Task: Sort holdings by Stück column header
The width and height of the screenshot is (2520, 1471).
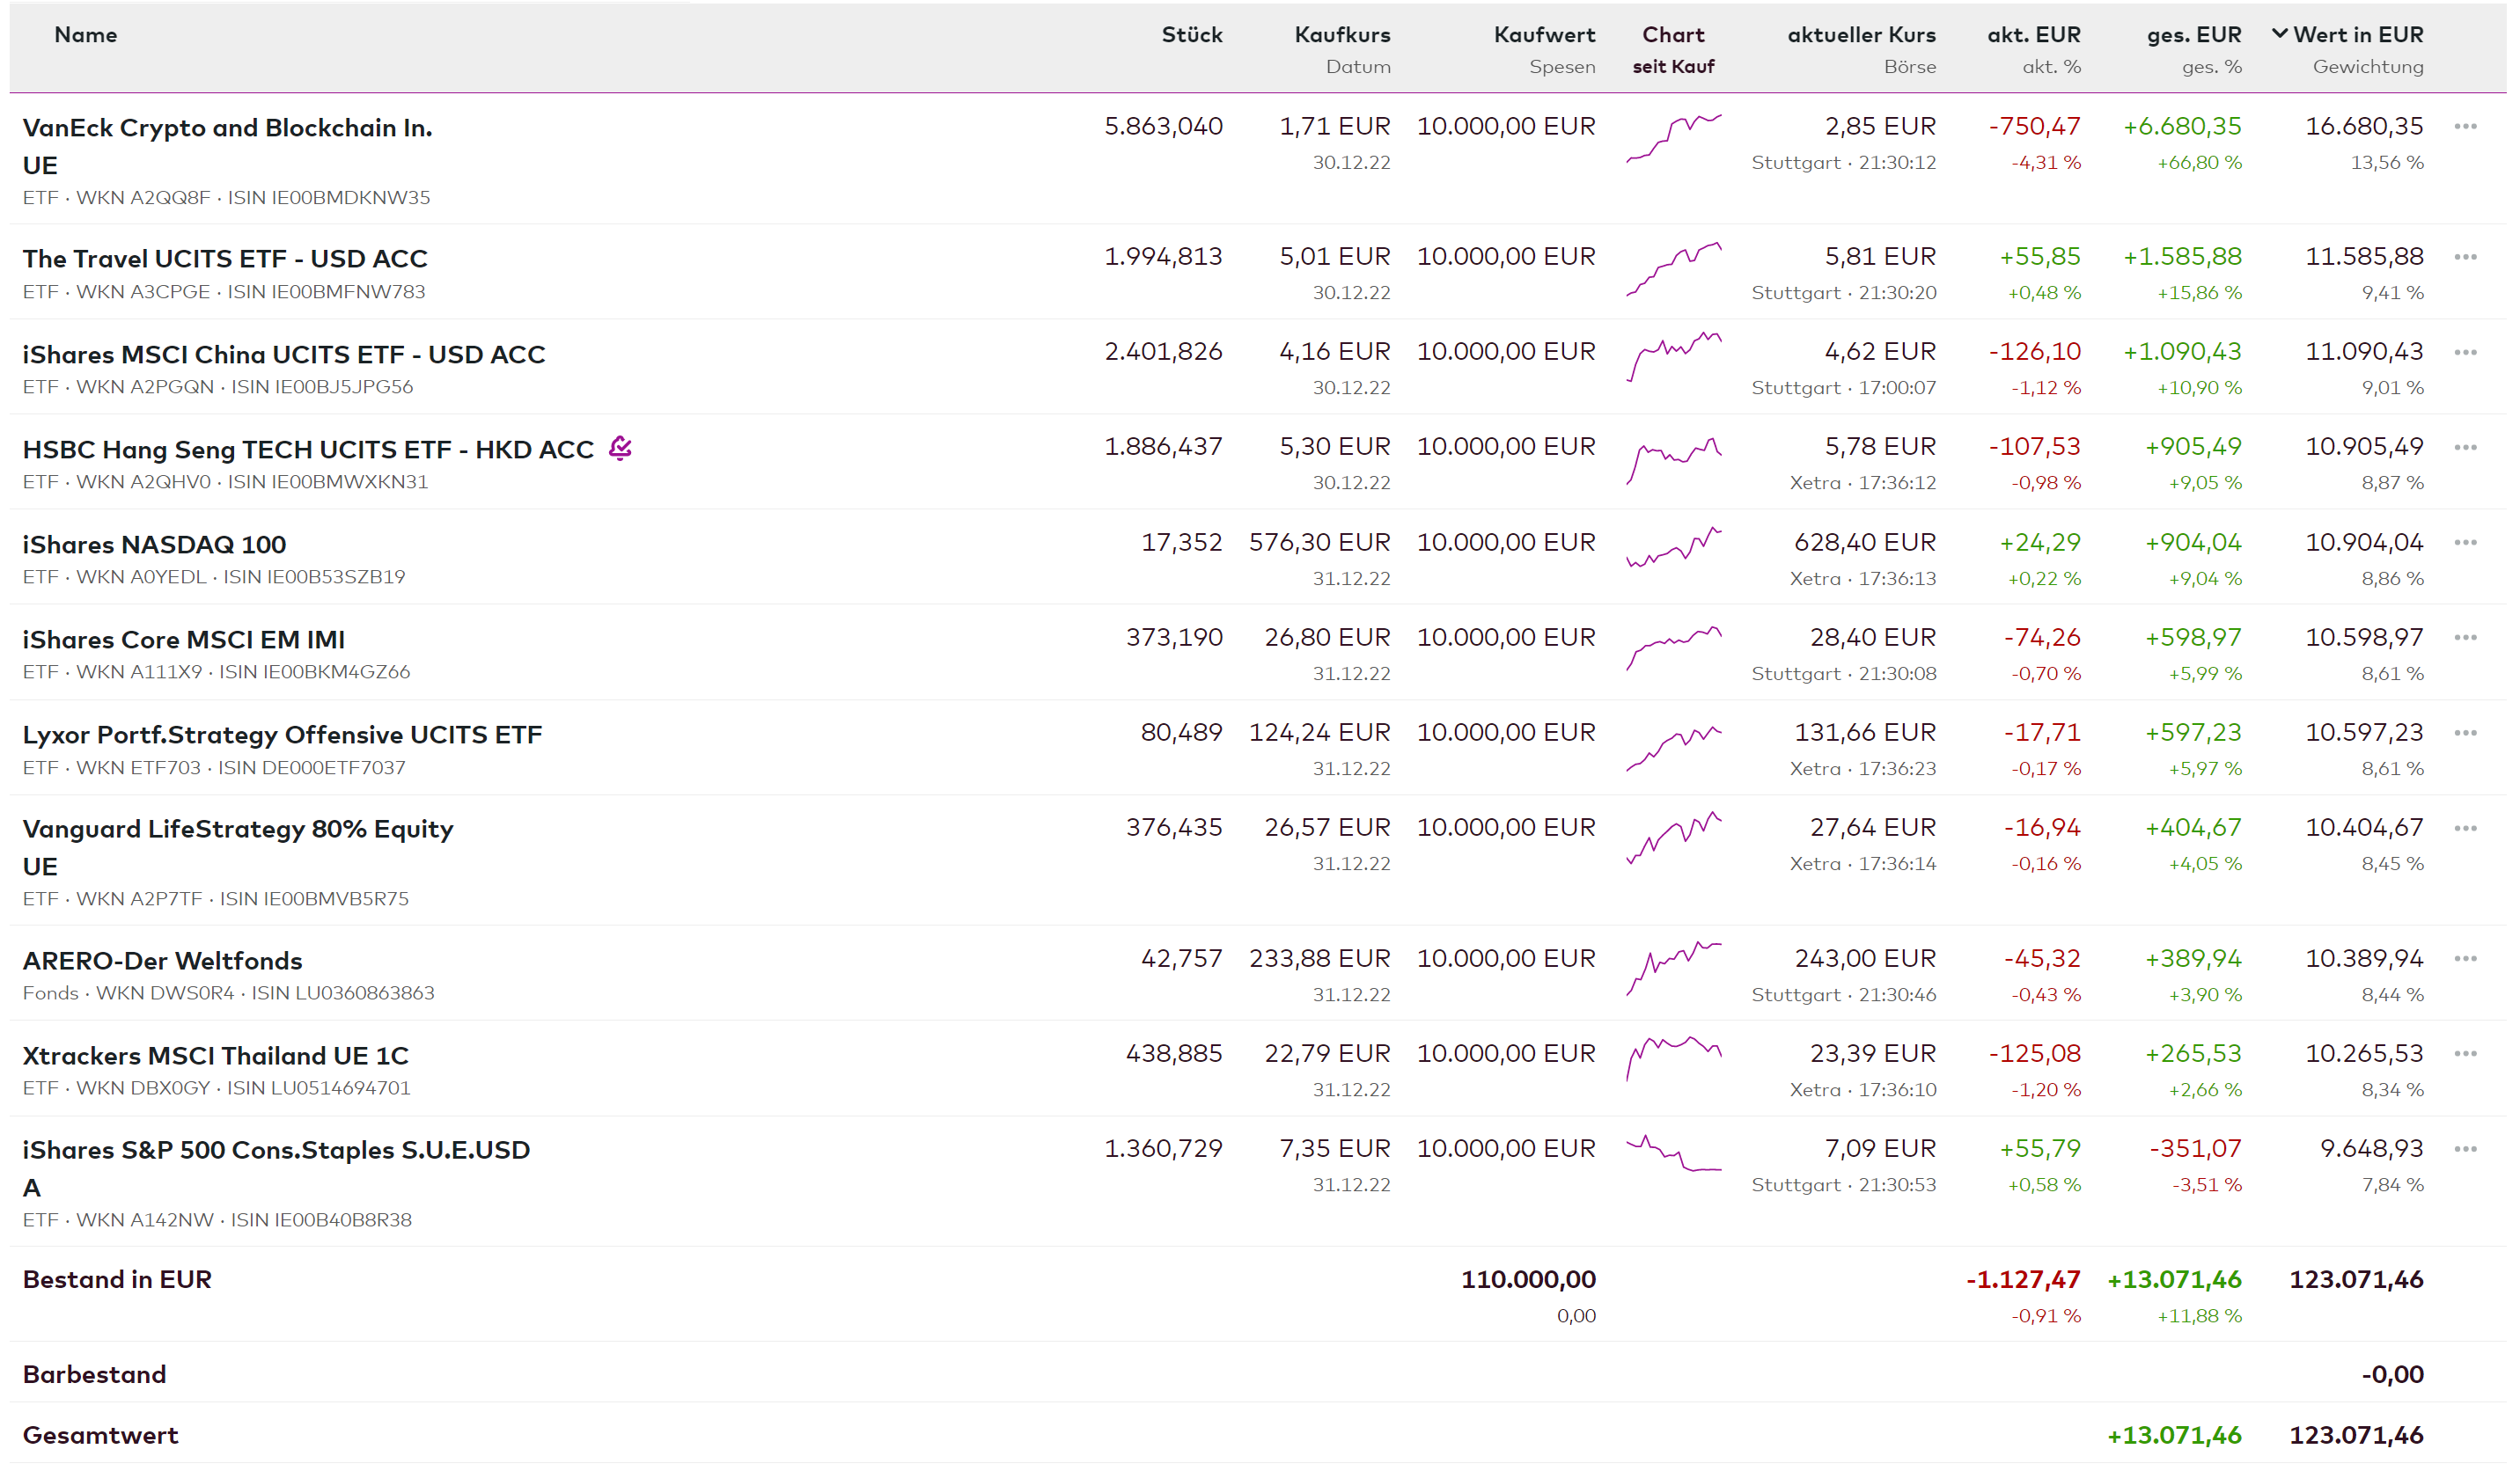Action: (x=1191, y=35)
